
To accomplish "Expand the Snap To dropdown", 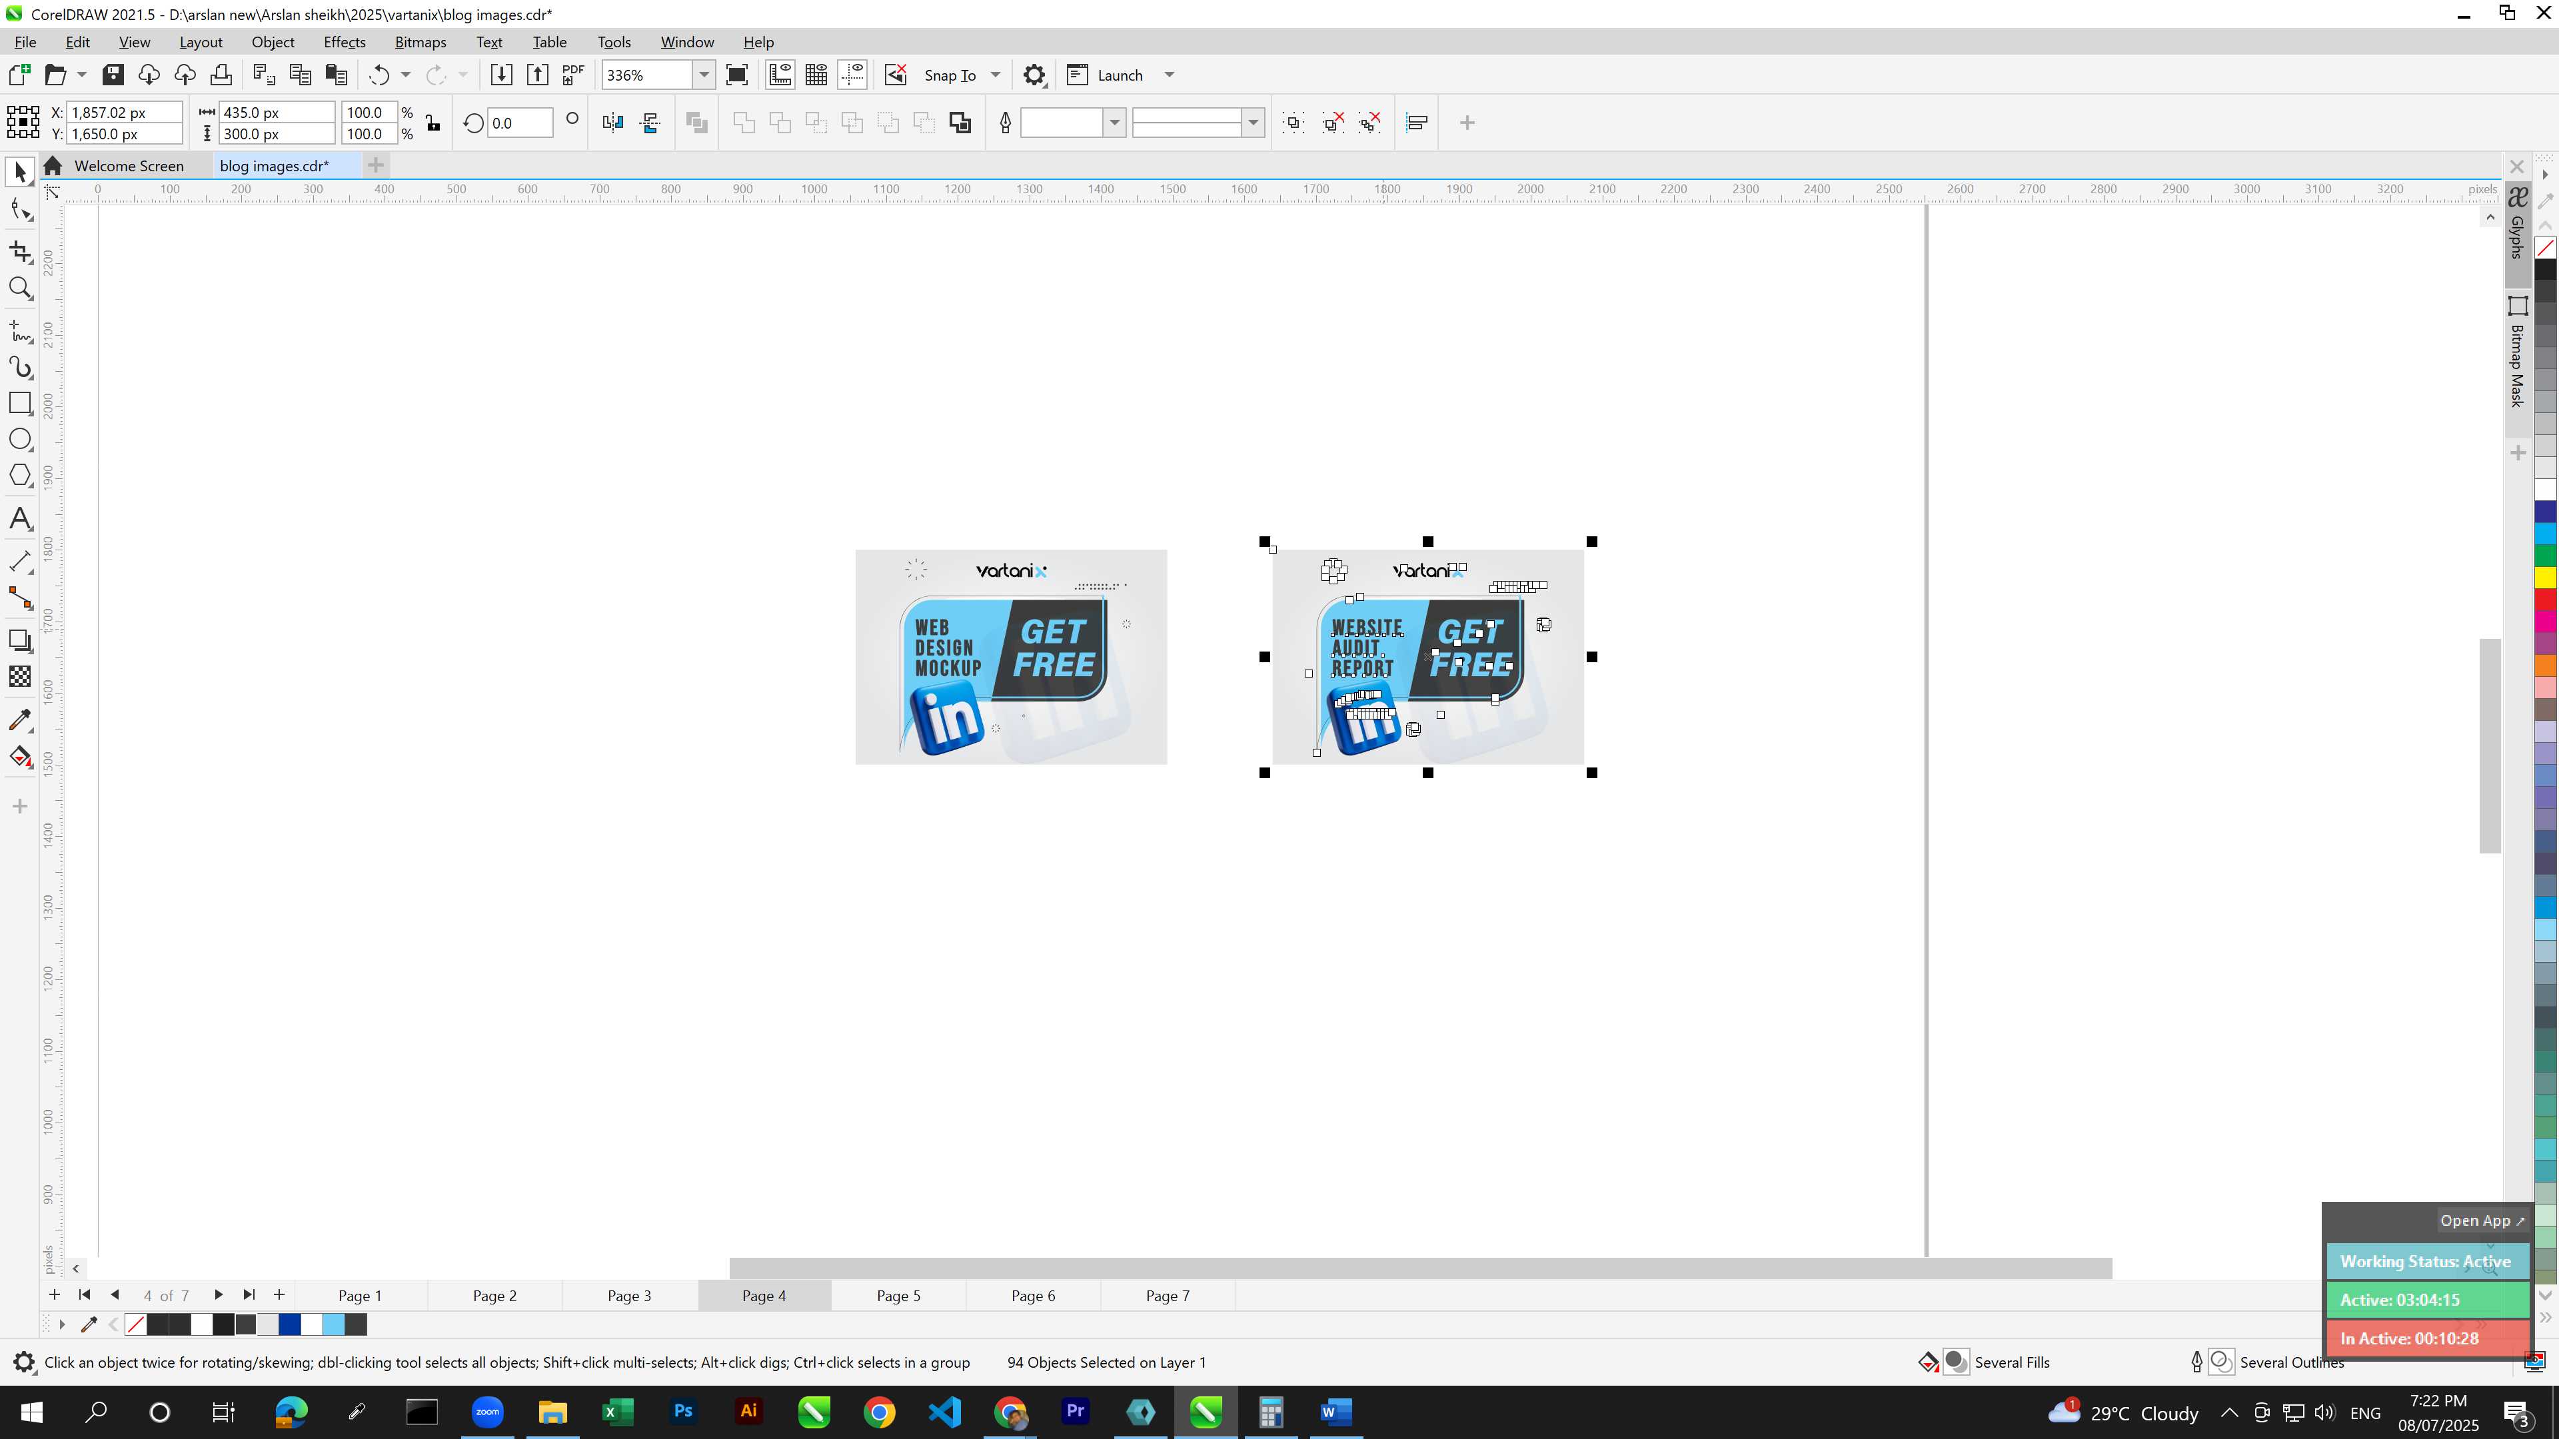I will click(996, 75).
